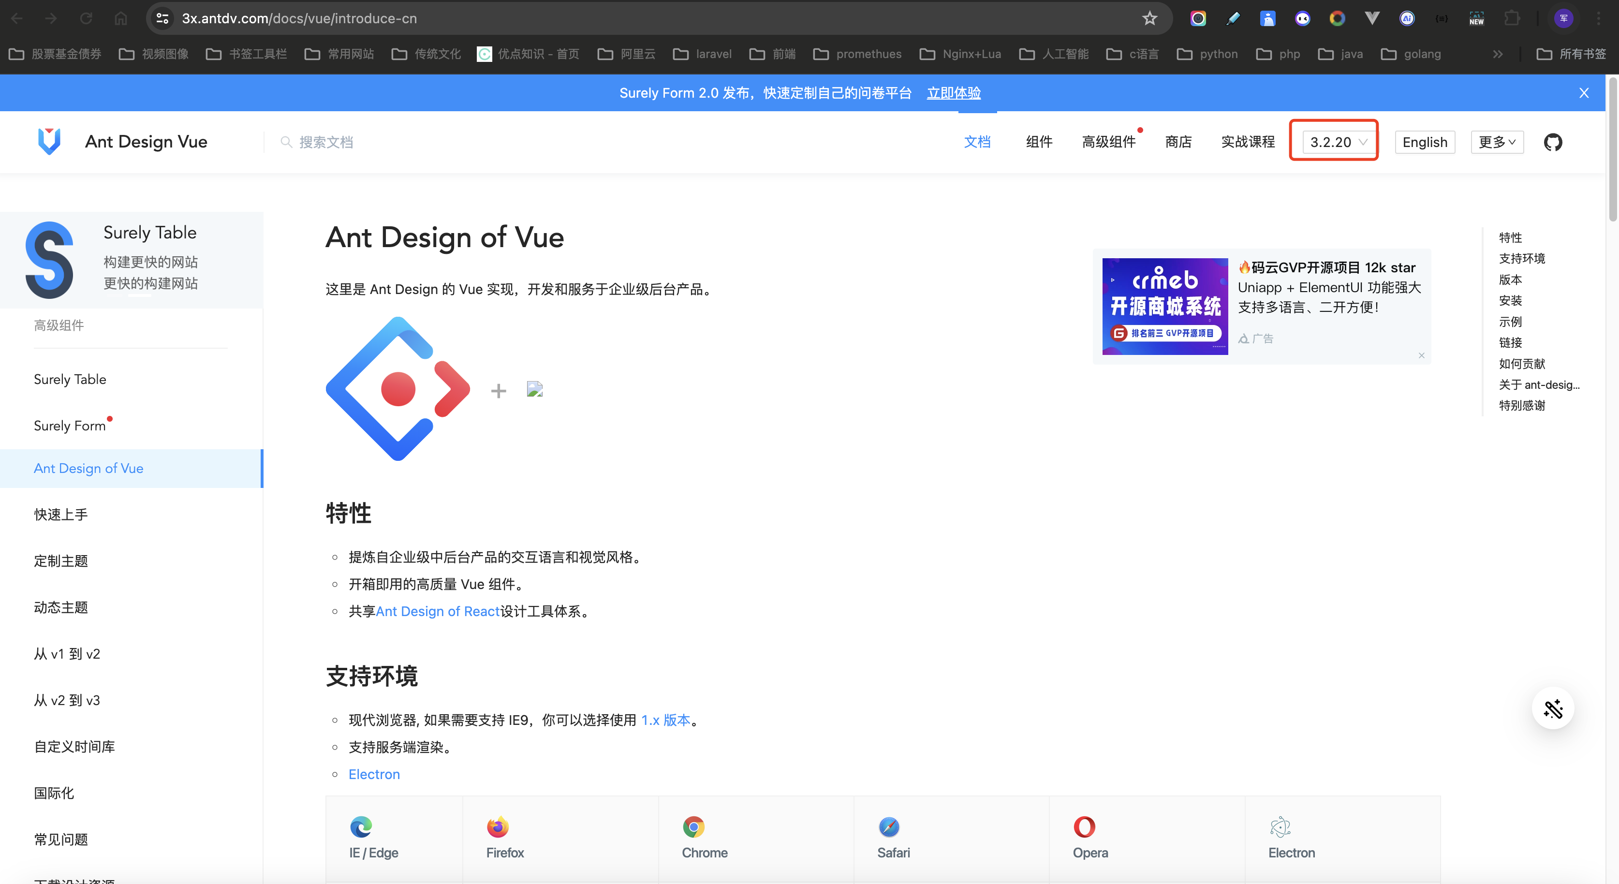Image resolution: width=1619 pixels, height=884 pixels.
Task: Open site information icon in address bar
Action: click(x=162, y=18)
